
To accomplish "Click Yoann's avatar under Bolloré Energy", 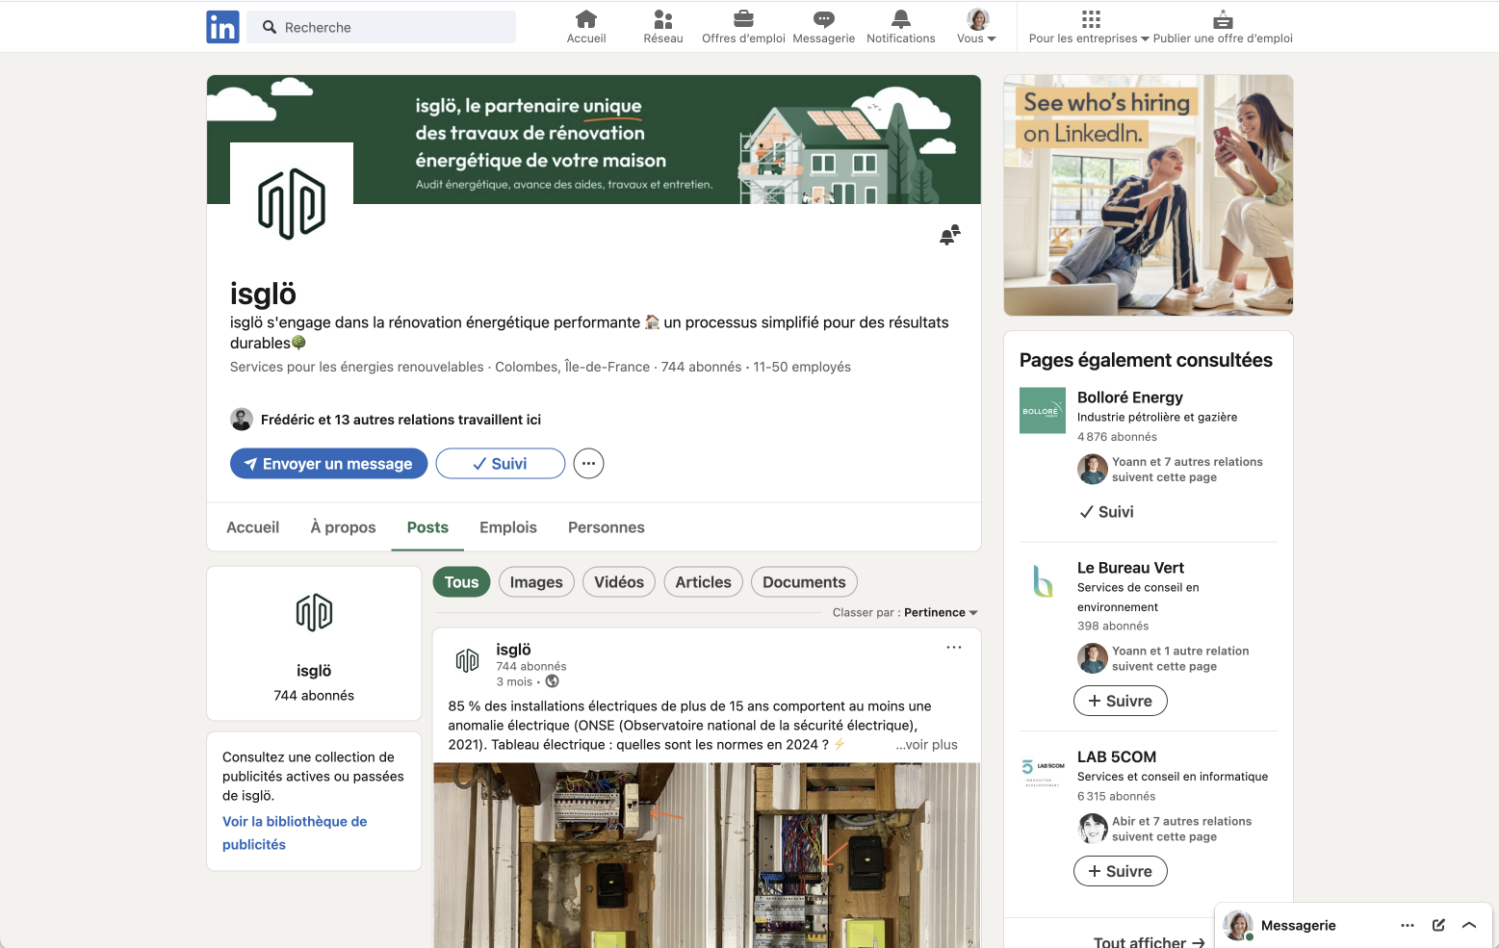I will click(x=1093, y=470).
